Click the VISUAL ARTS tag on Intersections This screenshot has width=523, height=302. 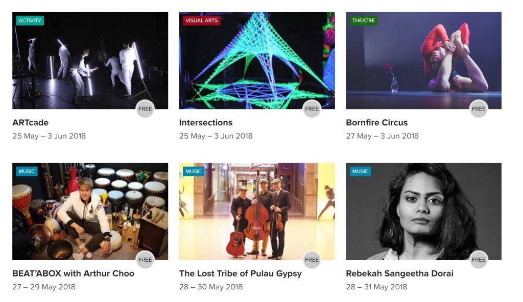[x=201, y=20]
